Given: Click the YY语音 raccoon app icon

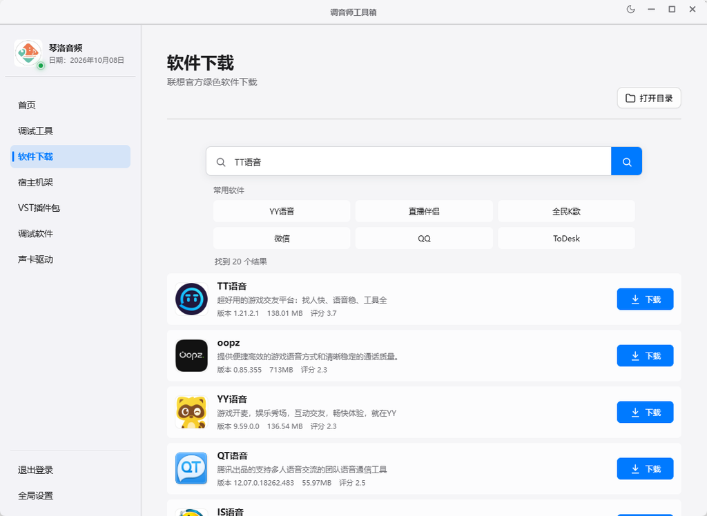Looking at the screenshot, I should point(192,412).
